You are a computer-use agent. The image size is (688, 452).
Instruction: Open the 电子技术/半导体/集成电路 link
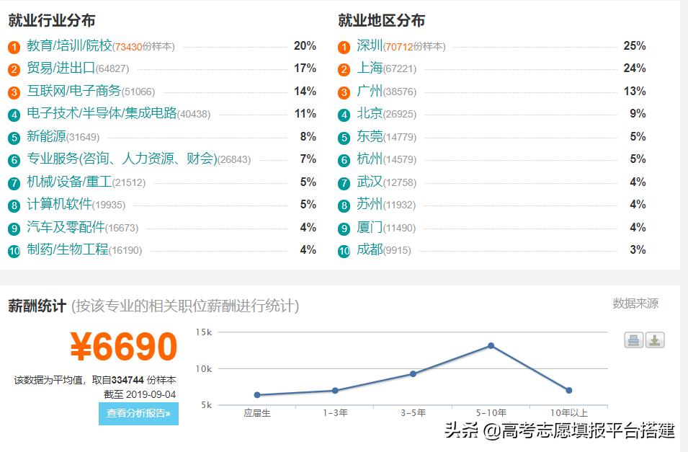(x=102, y=114)
